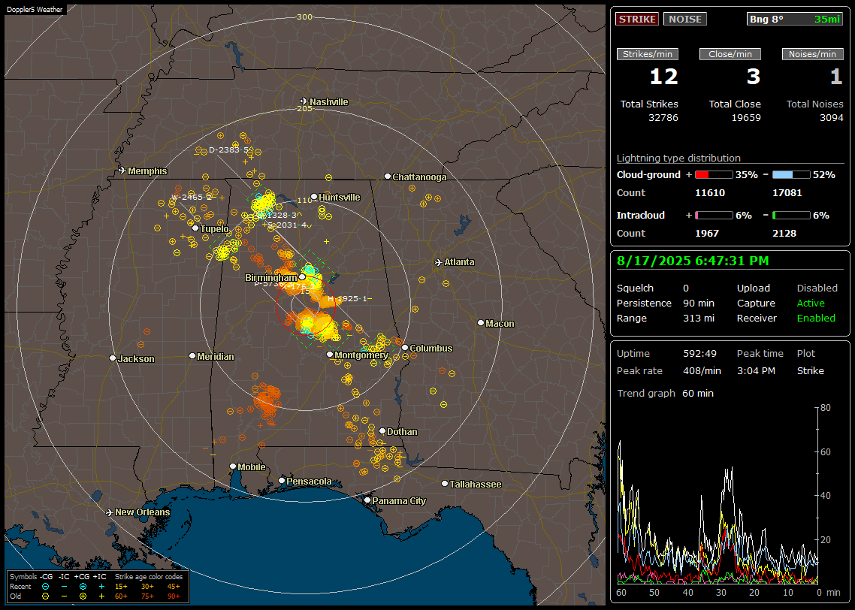This screenshot has height=610, width=855.
Task: Click the Bng 8° 35mi readout box
Action: (x=795, y=19)
